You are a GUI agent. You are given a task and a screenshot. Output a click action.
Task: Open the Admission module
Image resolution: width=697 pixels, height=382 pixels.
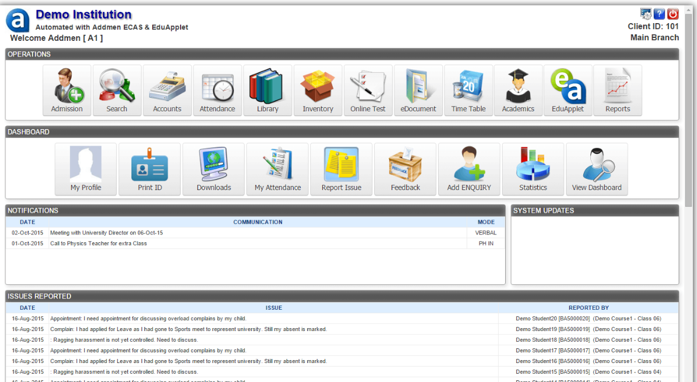click(66, 90)
